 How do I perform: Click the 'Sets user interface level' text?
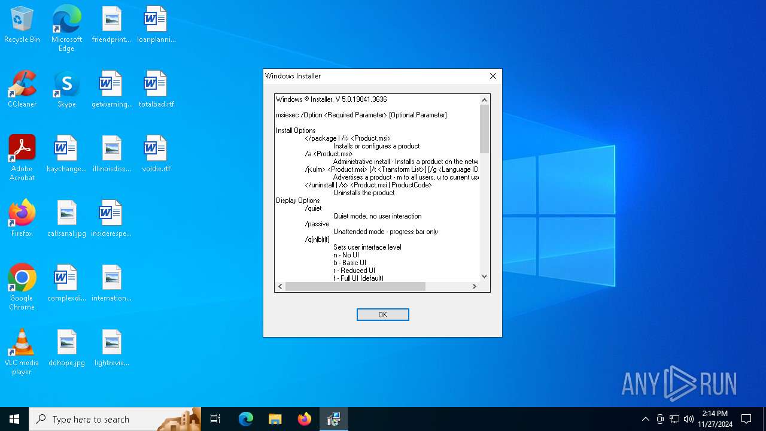coord(367,247)
